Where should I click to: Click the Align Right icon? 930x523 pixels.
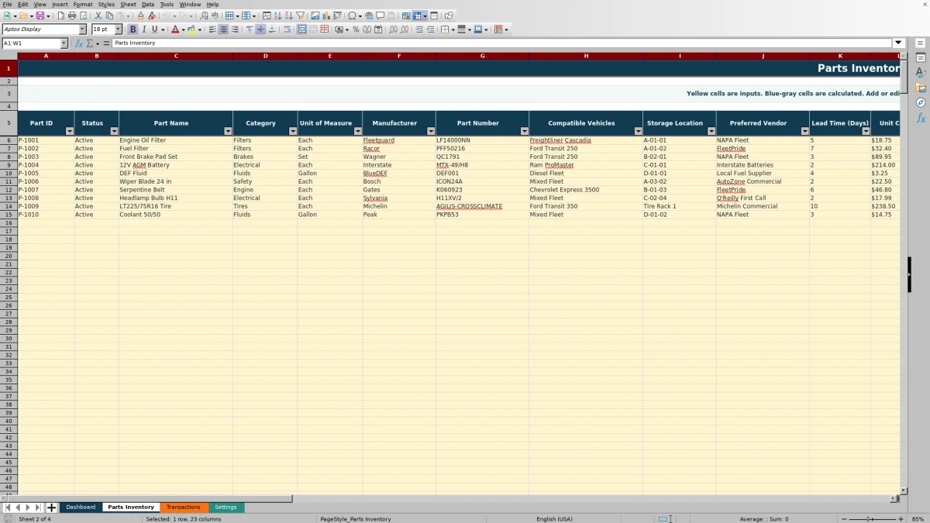pos(235,29)
